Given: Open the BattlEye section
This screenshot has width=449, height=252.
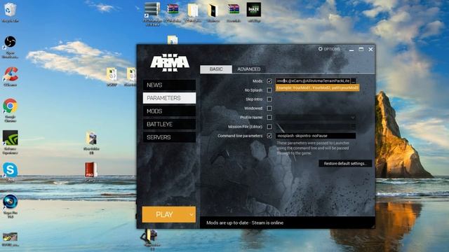Looking at the screenshot, I should point(169,125).
